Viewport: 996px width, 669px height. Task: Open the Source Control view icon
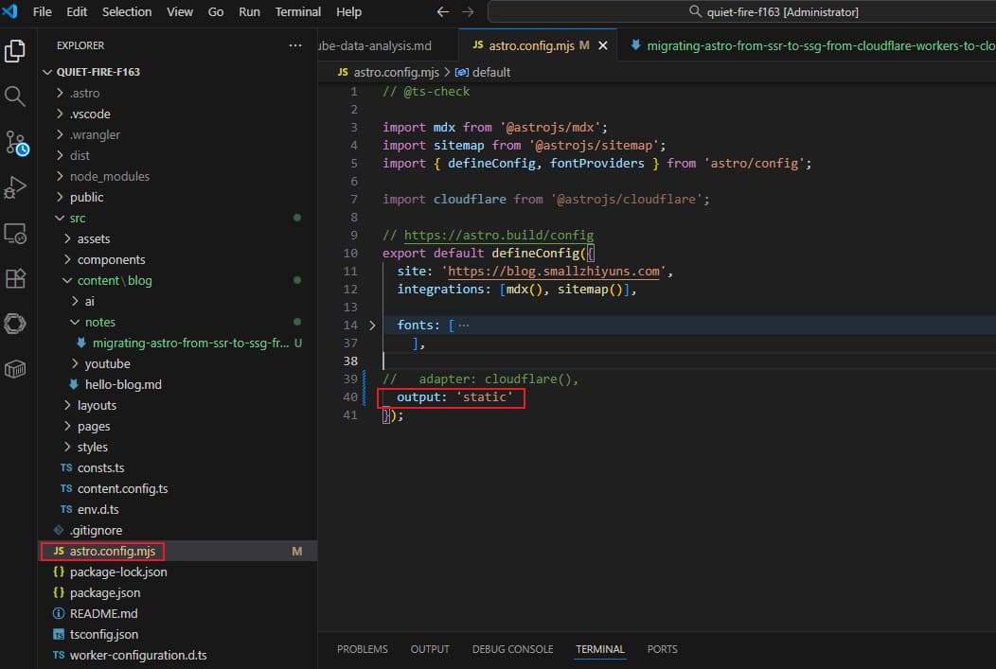(16, 142)
